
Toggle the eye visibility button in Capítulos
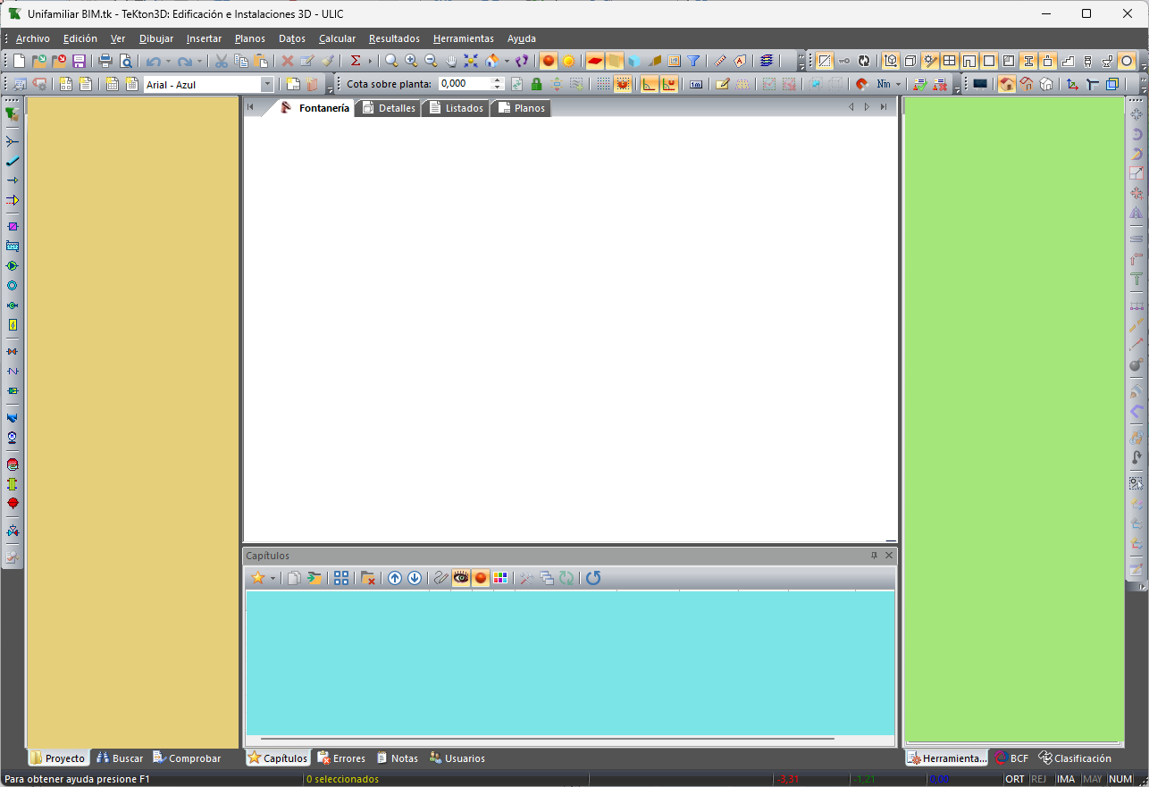coord(461,578)
